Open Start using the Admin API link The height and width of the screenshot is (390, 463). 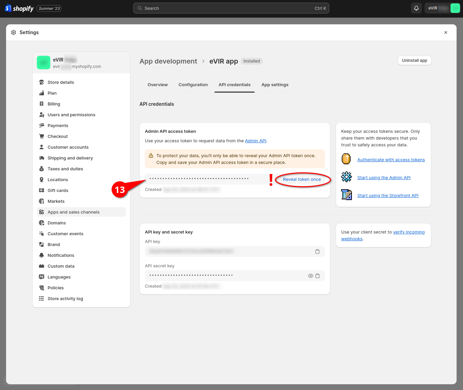(x=384, y=178)
